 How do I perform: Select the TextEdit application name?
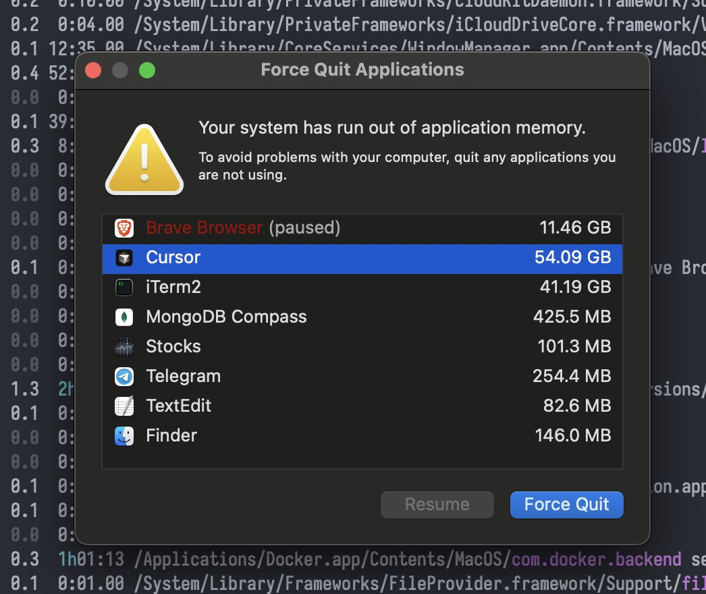tap(178, 406)
